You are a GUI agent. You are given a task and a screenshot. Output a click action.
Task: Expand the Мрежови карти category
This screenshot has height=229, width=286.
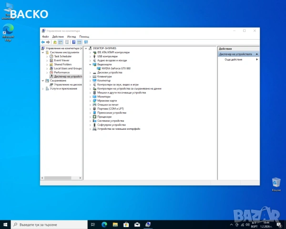91,101
